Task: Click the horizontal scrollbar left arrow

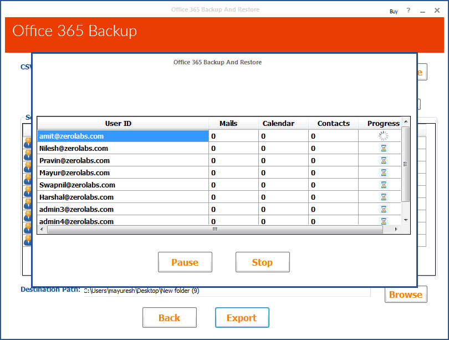Action: (42, 229)
